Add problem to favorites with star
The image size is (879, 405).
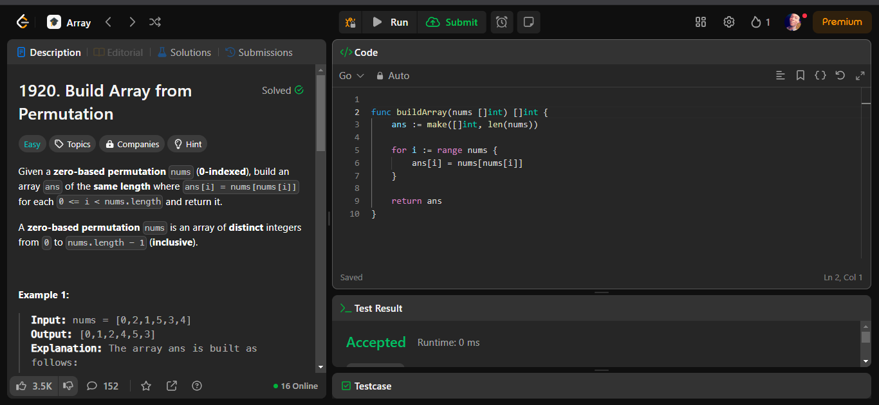tap(146, 386)
